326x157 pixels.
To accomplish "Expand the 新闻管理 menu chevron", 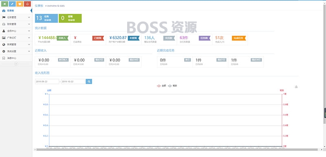I will [x=29, y=44].
